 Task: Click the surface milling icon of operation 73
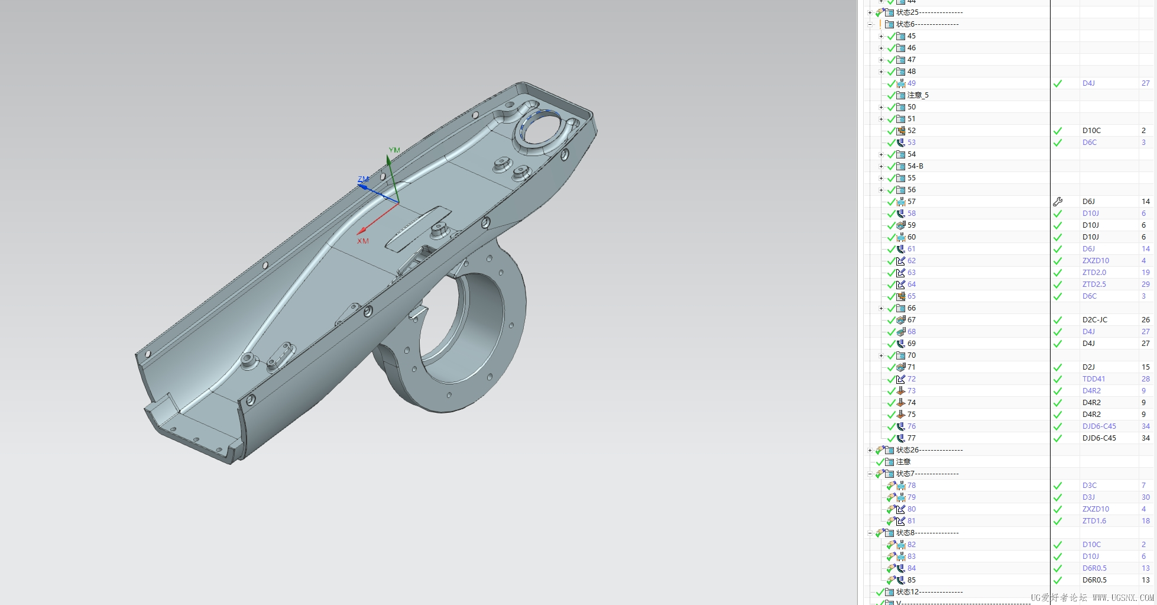point(900,391)
